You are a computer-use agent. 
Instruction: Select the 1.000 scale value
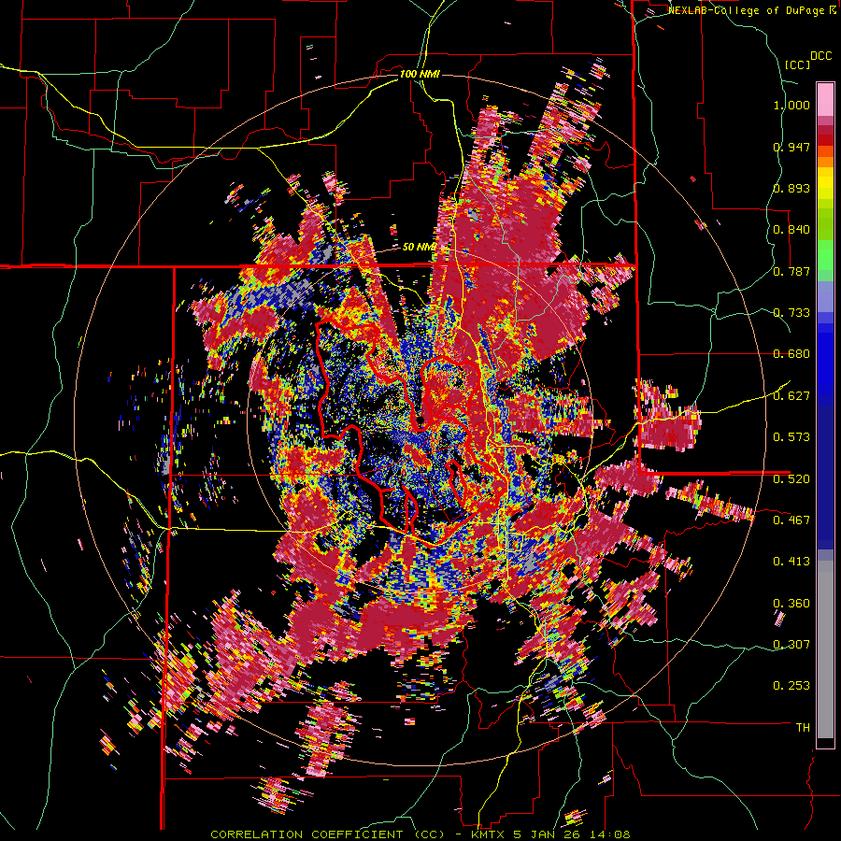(x=791, y=105)
